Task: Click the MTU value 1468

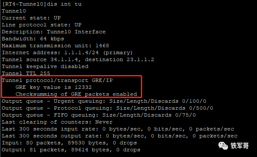Action: [102, 46]
